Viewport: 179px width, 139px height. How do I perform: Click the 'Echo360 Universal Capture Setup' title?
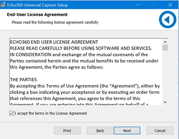click(x=38, y=5)
